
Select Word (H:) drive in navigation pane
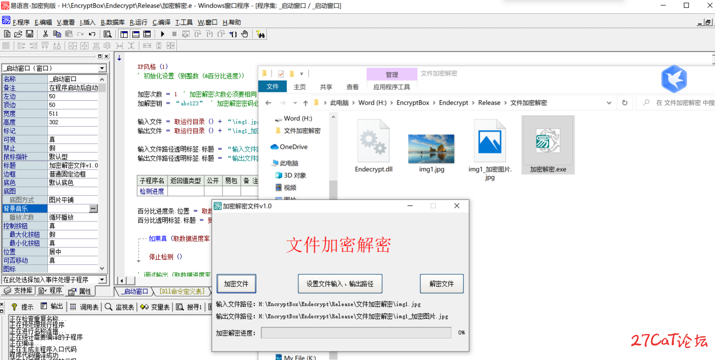click(x=294, y=119)
